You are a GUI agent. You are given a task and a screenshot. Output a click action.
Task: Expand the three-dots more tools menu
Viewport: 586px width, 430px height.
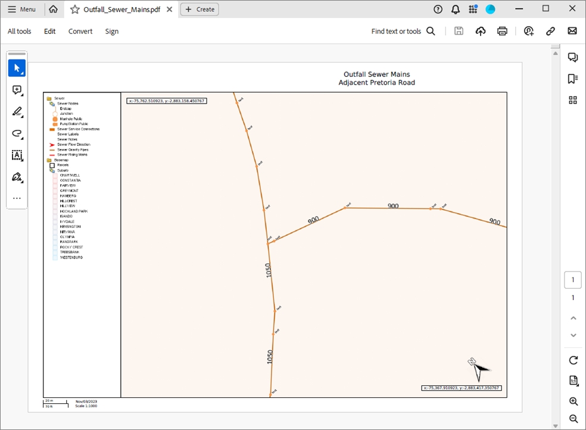coord(17,198)
